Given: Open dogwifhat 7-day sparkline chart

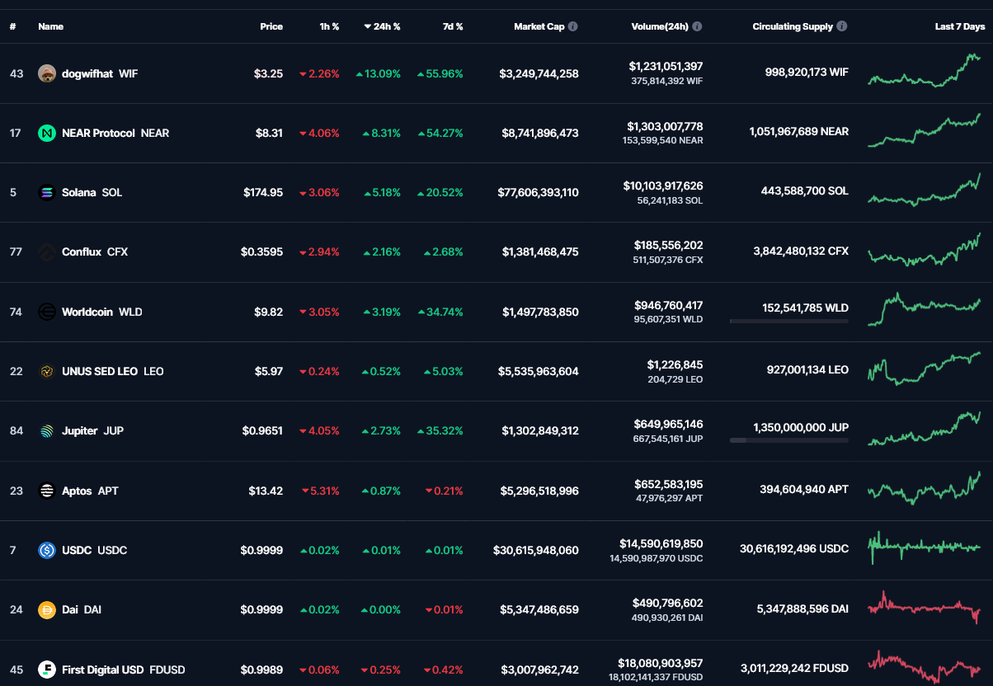Looking at the screenshot, I should click(x=924, y=71).
